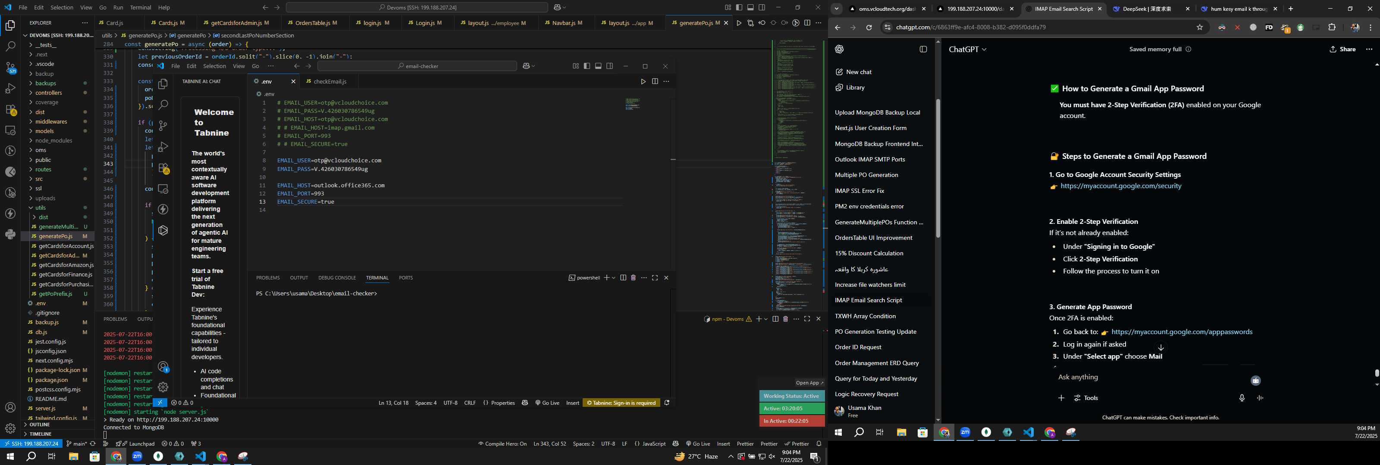
Task: Open Tabnine hexagon icon in email-checker window
Action: tap(163, 230)
